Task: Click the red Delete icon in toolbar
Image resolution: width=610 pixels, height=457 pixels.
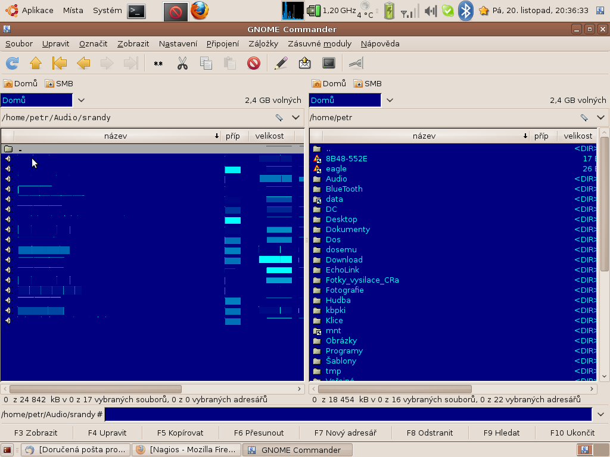Action: pos(254,63)
